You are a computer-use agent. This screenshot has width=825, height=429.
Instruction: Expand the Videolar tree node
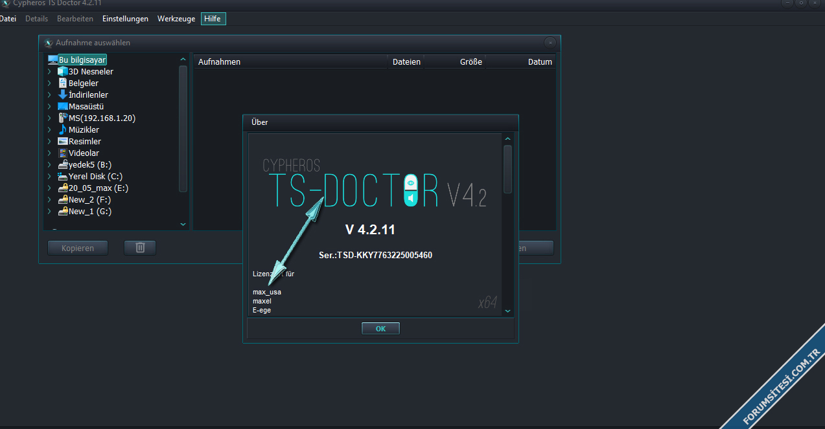(49, 153)
